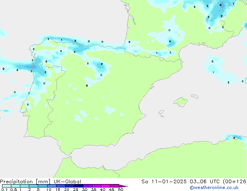247x191 pixels.
Task: Click the '6' precipitation value on map
Action: (221, 5)
